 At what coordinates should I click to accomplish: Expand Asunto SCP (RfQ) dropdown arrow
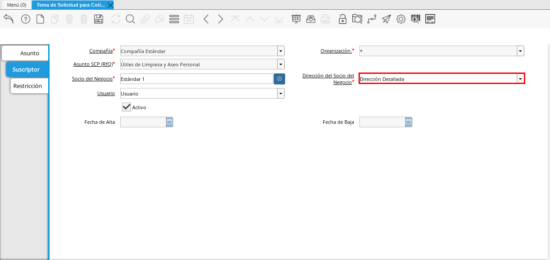[281, 64]
